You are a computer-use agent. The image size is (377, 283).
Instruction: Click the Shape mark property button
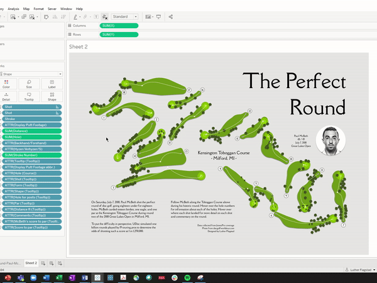point(52,96)
